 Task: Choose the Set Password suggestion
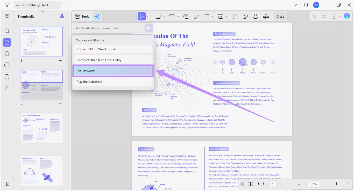tap(113, 71)
